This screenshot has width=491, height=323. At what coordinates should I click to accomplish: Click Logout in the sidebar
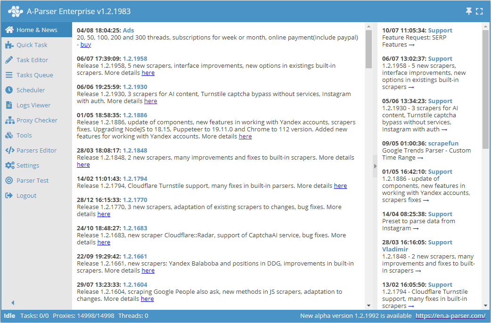(26, 196)
